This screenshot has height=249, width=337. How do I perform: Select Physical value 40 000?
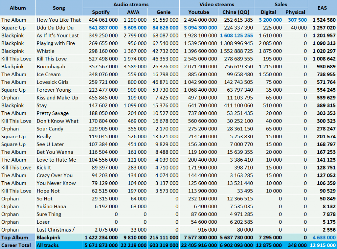pyautogui.click(x=299, y=28)
